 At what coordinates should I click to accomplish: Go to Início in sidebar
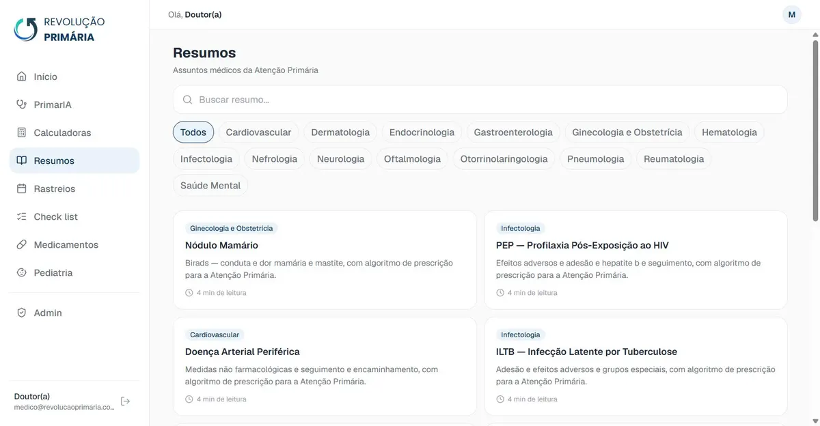74,76
